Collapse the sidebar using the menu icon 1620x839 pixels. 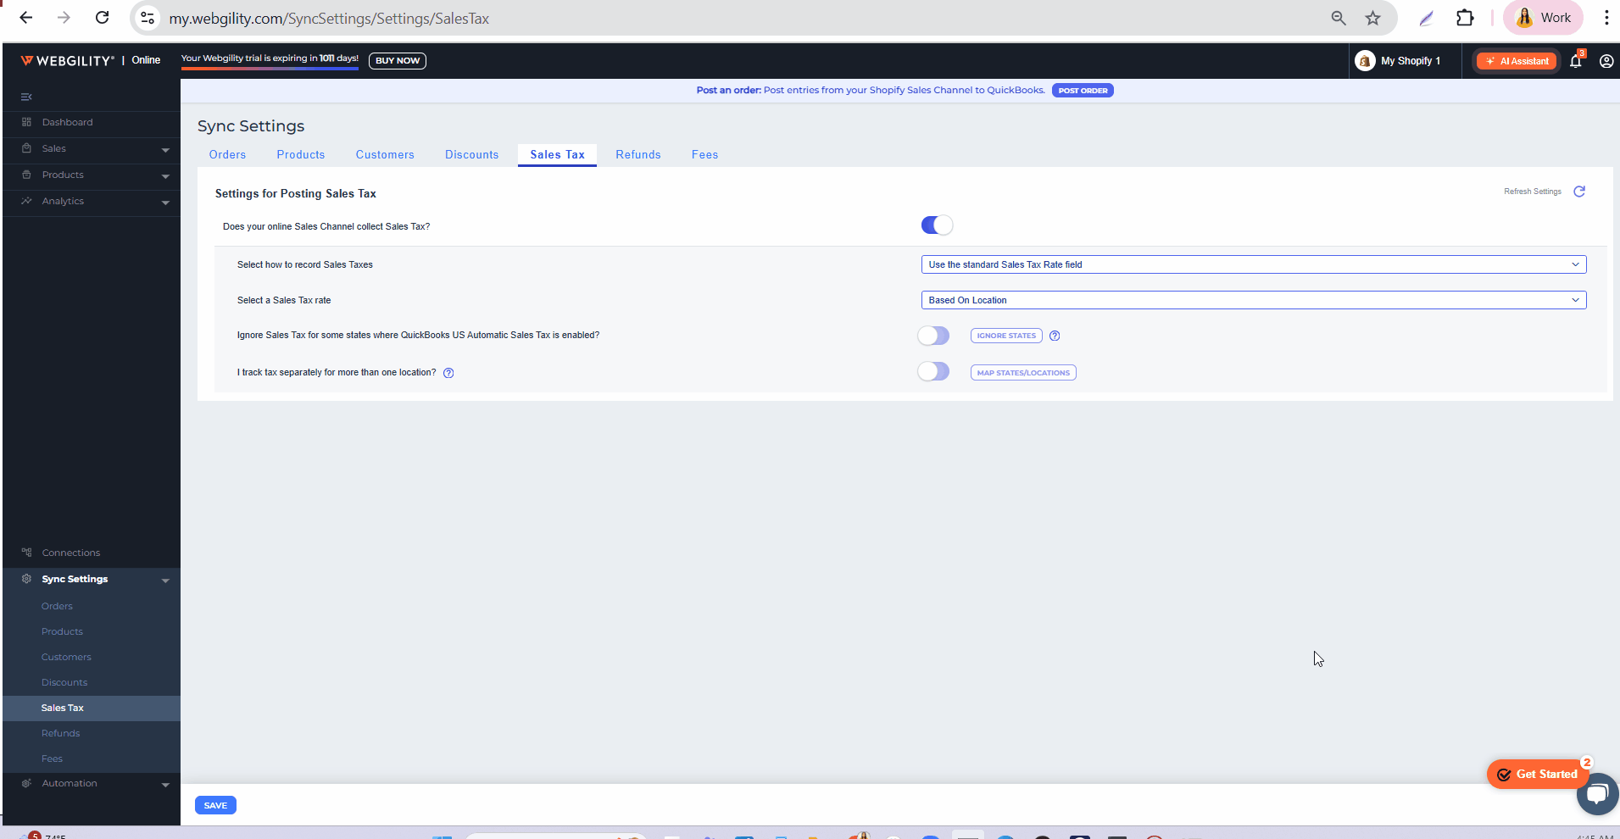[26, 97]
